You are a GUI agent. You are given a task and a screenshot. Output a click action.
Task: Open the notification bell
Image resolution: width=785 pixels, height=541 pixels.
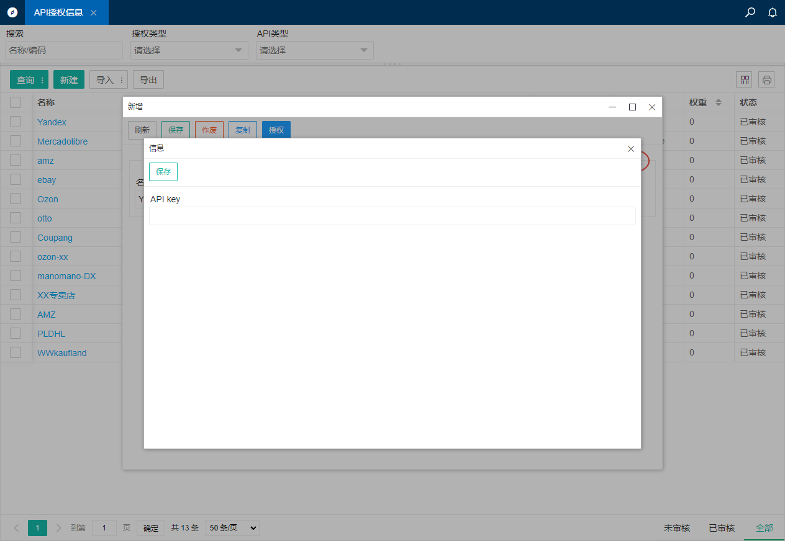(x=773, y=12)
